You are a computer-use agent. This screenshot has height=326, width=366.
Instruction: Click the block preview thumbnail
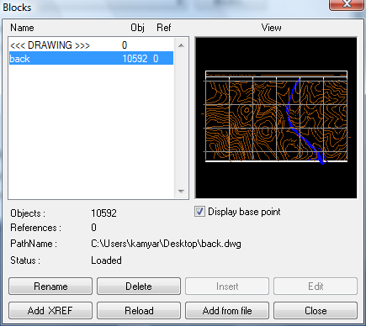276,118
